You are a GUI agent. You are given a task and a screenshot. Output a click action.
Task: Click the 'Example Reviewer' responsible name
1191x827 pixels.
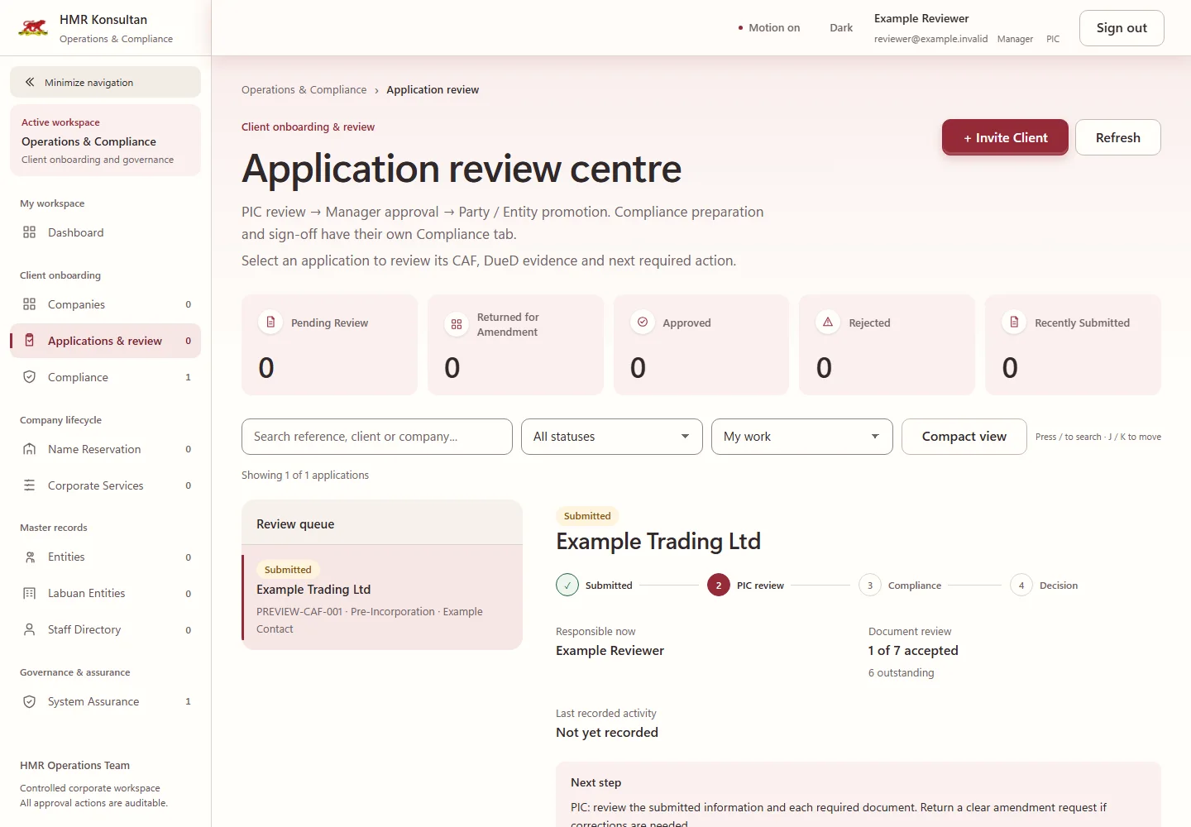pos(610,651)
